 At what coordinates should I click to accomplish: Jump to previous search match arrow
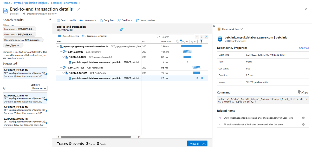click(197, 37)
